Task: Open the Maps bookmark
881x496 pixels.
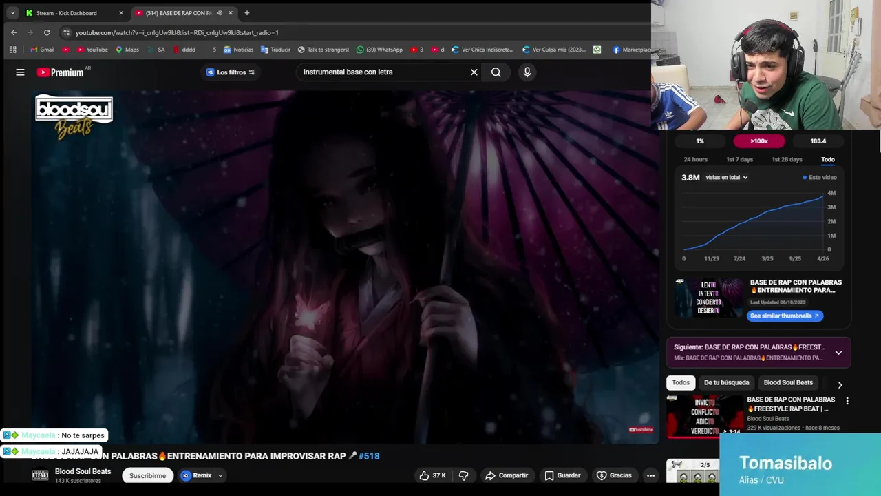Action: (x=127, y=50)
